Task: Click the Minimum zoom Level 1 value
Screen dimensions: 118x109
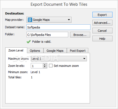Action: 35,72
